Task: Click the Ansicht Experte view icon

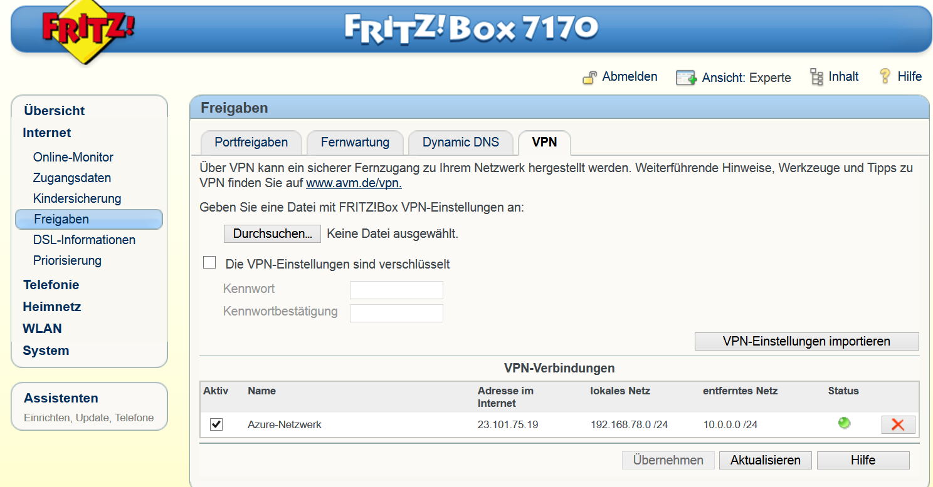Action: [x=686, y=78]
